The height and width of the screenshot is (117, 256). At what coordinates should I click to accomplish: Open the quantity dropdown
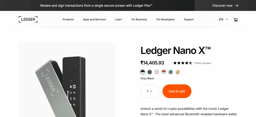pyautogui.click(x=150, y=91)
